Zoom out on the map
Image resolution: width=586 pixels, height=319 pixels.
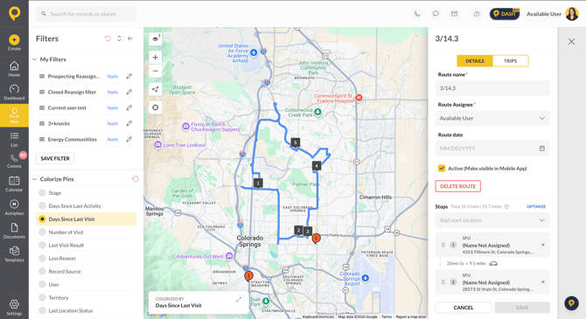(155, 71)
